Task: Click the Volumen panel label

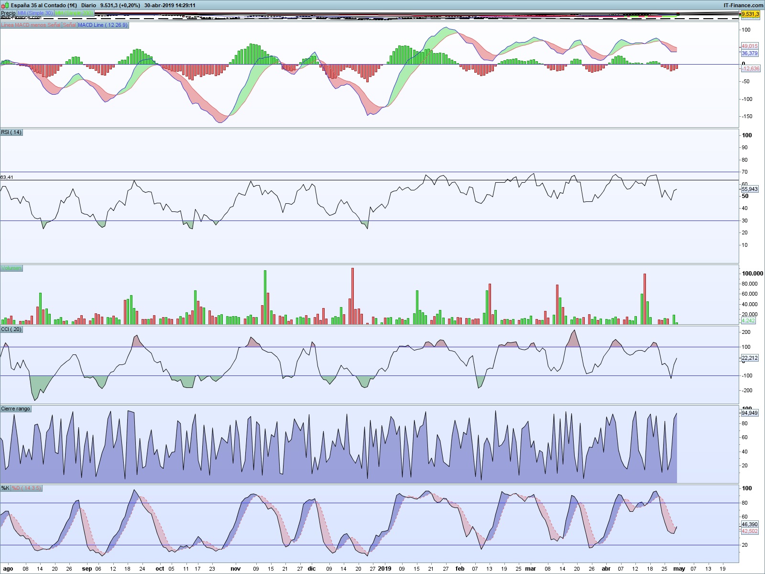Action: 11,268
